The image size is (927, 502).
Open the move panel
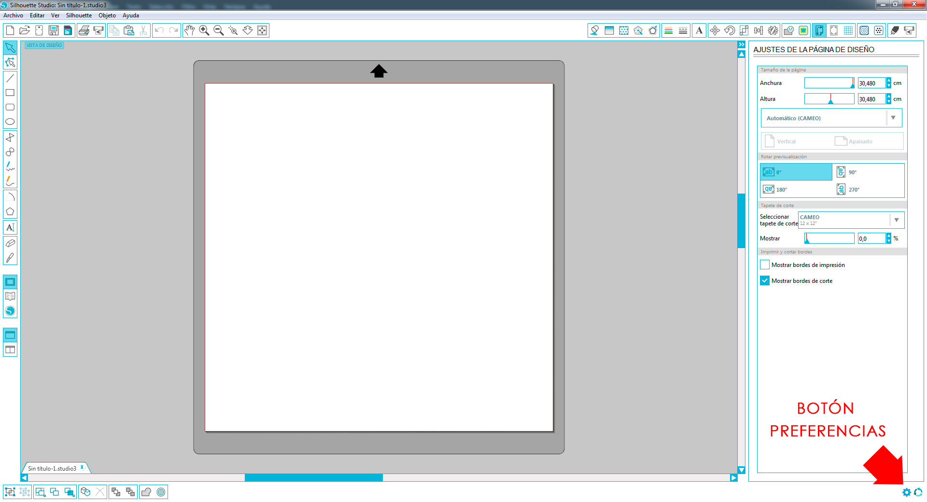715,30
